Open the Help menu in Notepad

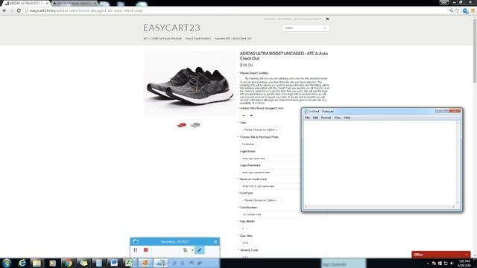(x=347, y=118)
